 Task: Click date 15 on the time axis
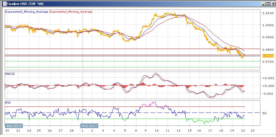pos(189,131)
